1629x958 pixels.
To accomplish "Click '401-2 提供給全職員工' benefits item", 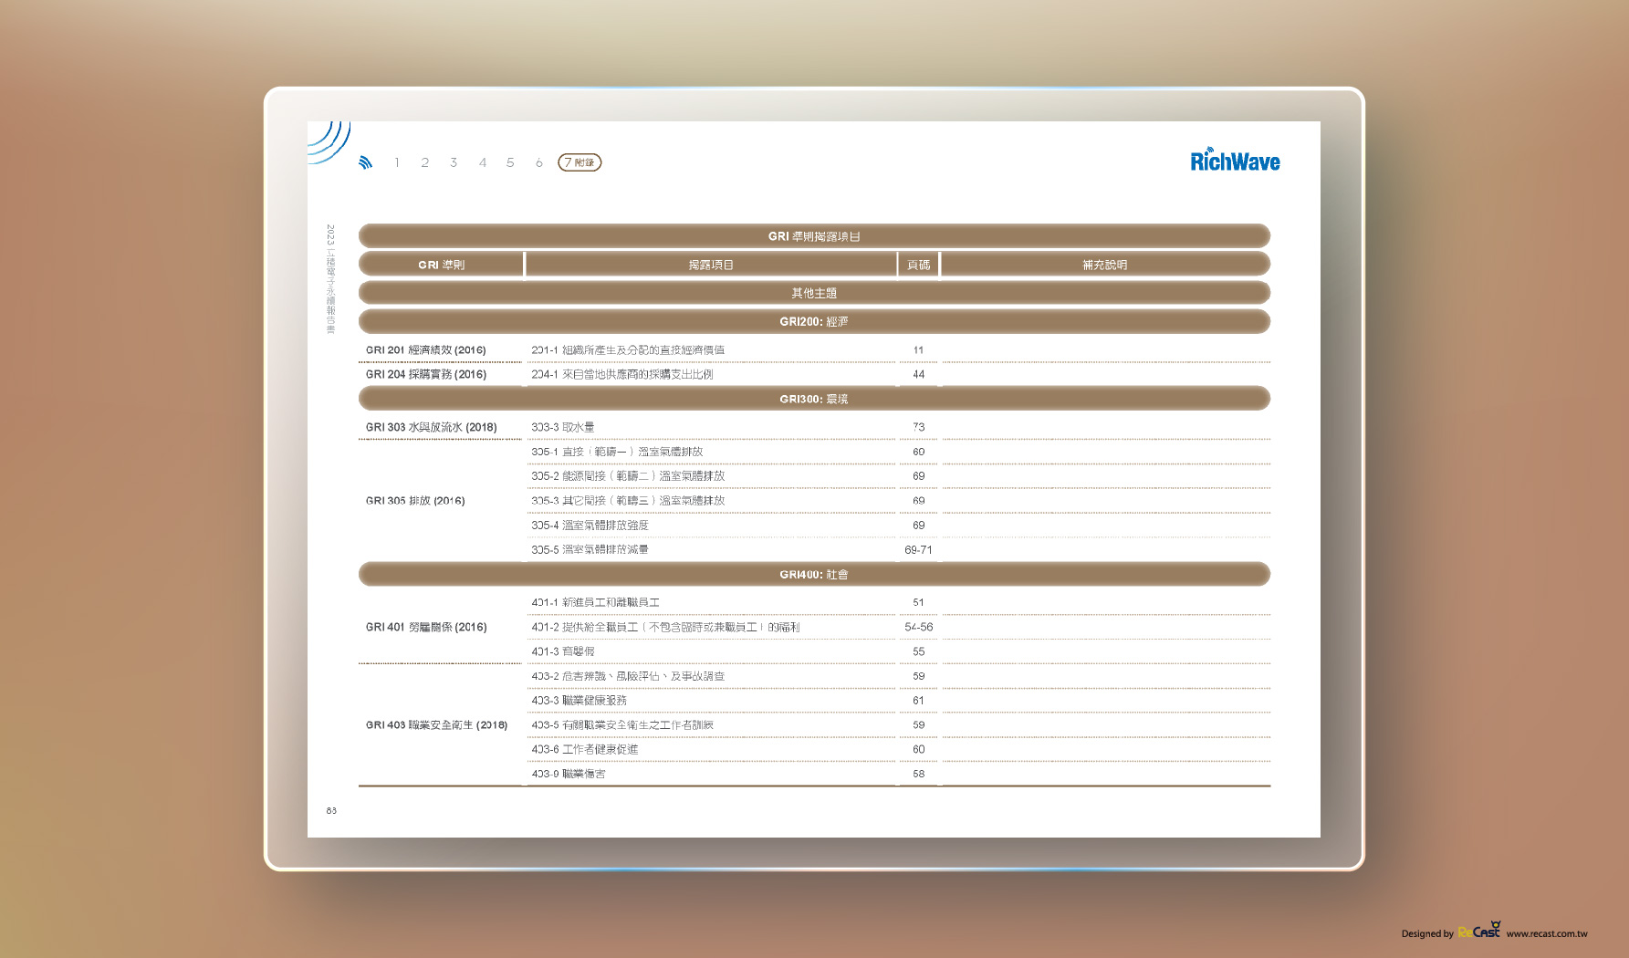I will (665, 627).
